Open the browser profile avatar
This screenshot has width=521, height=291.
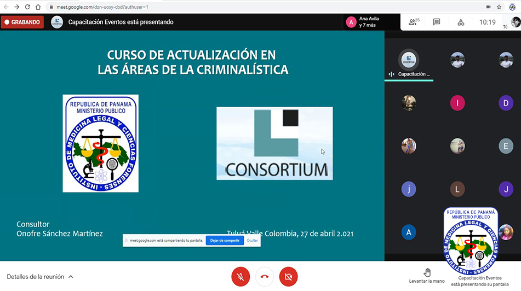coord(512,7)
